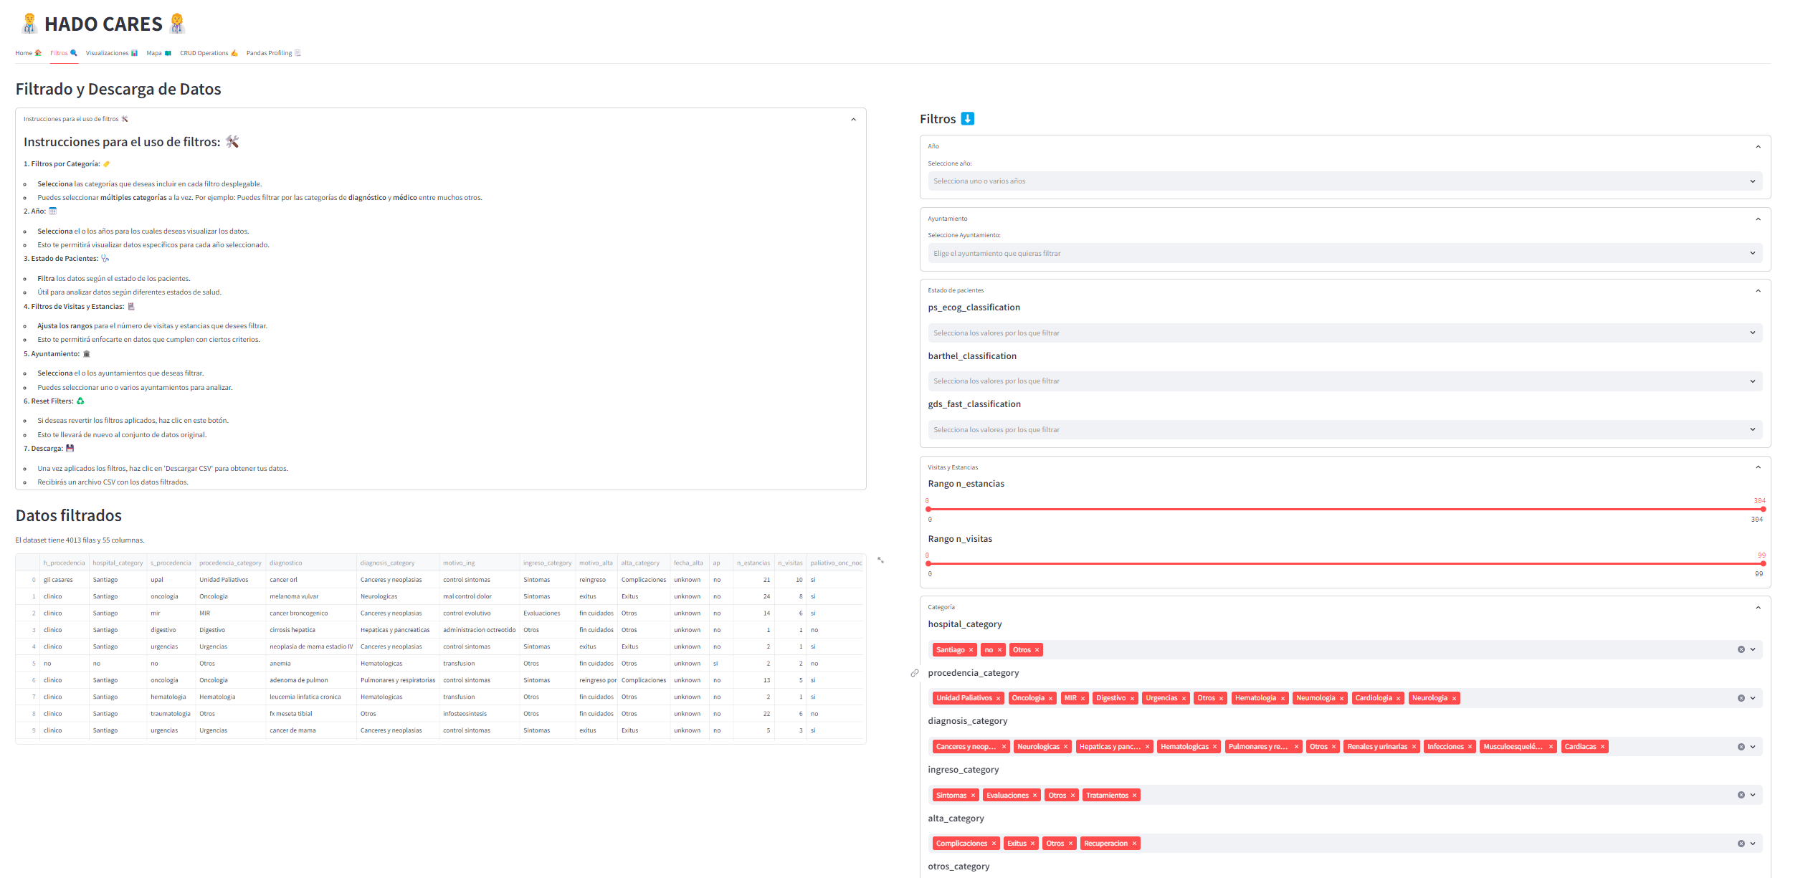
Task: Collapse the Año filter section
Action: pyautogui.click(x=1758, y=147)
